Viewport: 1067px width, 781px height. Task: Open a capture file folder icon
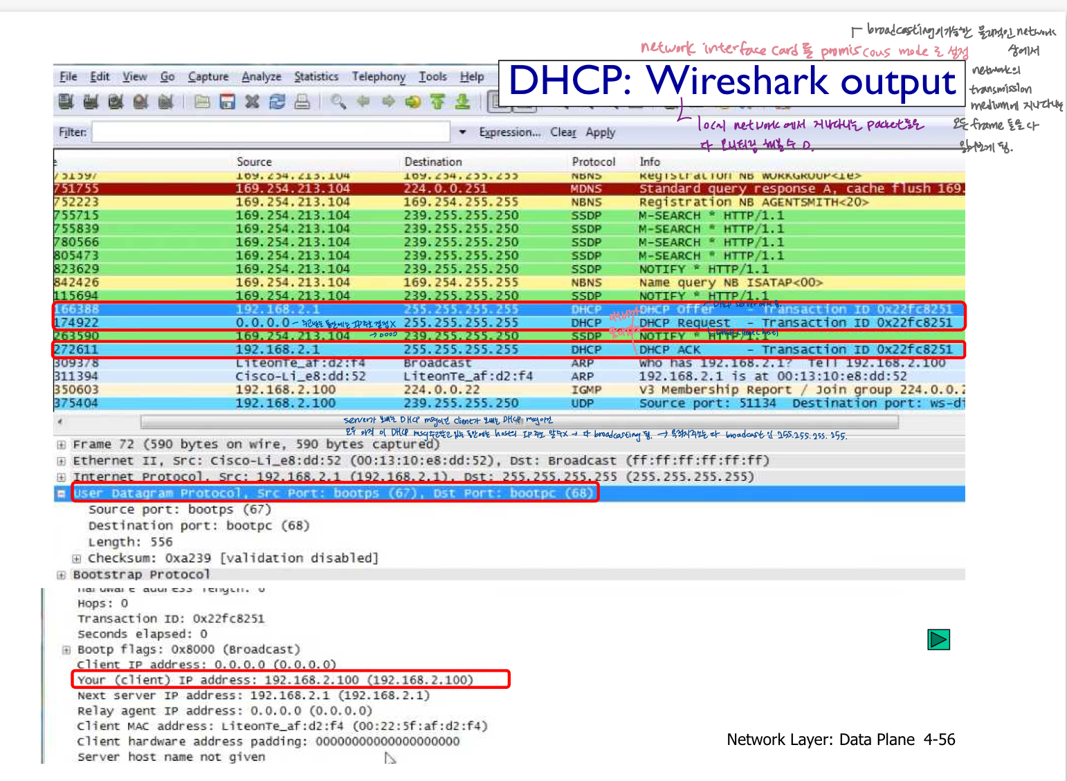pos(202,102)
